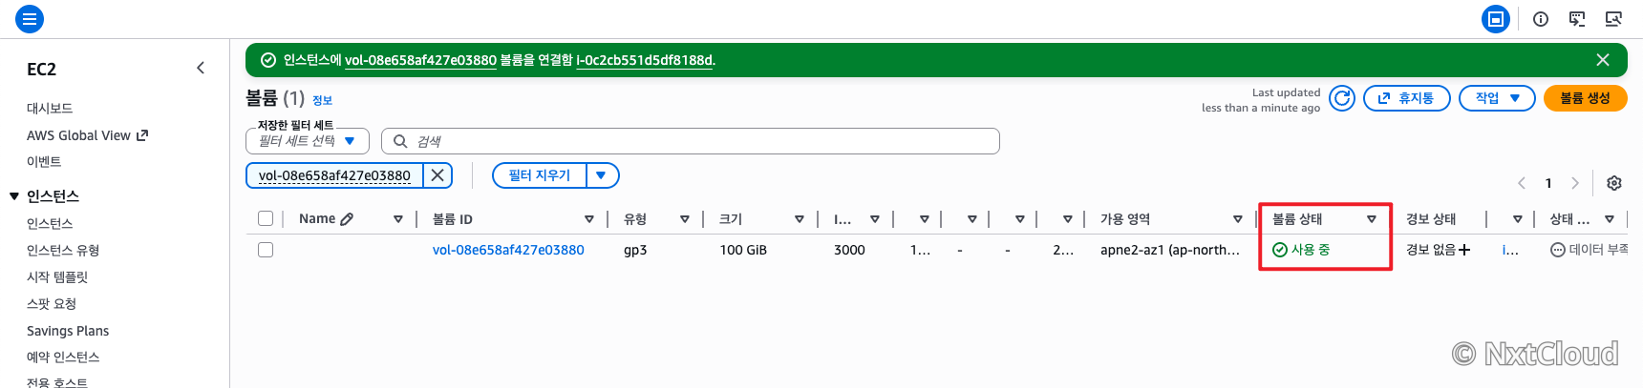Click the 사용 중 volume state cell
Image resolution: width=1643 pixels, height=388 pixels.
[x=1301, y=250]
